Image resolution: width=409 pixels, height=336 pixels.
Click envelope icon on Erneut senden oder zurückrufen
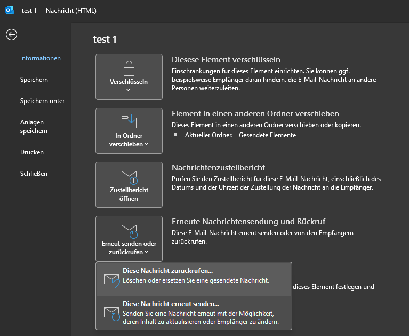pyautogui.click(x=130, y=231)
